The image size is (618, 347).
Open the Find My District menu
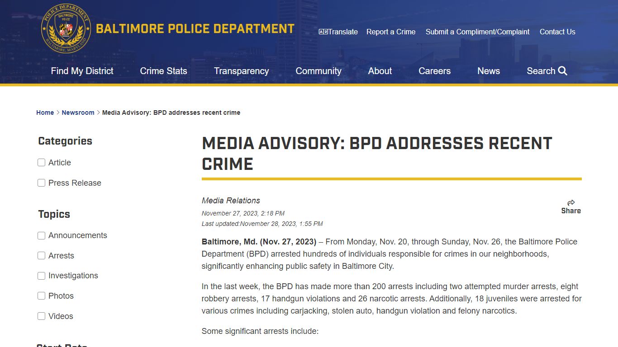[x=82, y=71]
